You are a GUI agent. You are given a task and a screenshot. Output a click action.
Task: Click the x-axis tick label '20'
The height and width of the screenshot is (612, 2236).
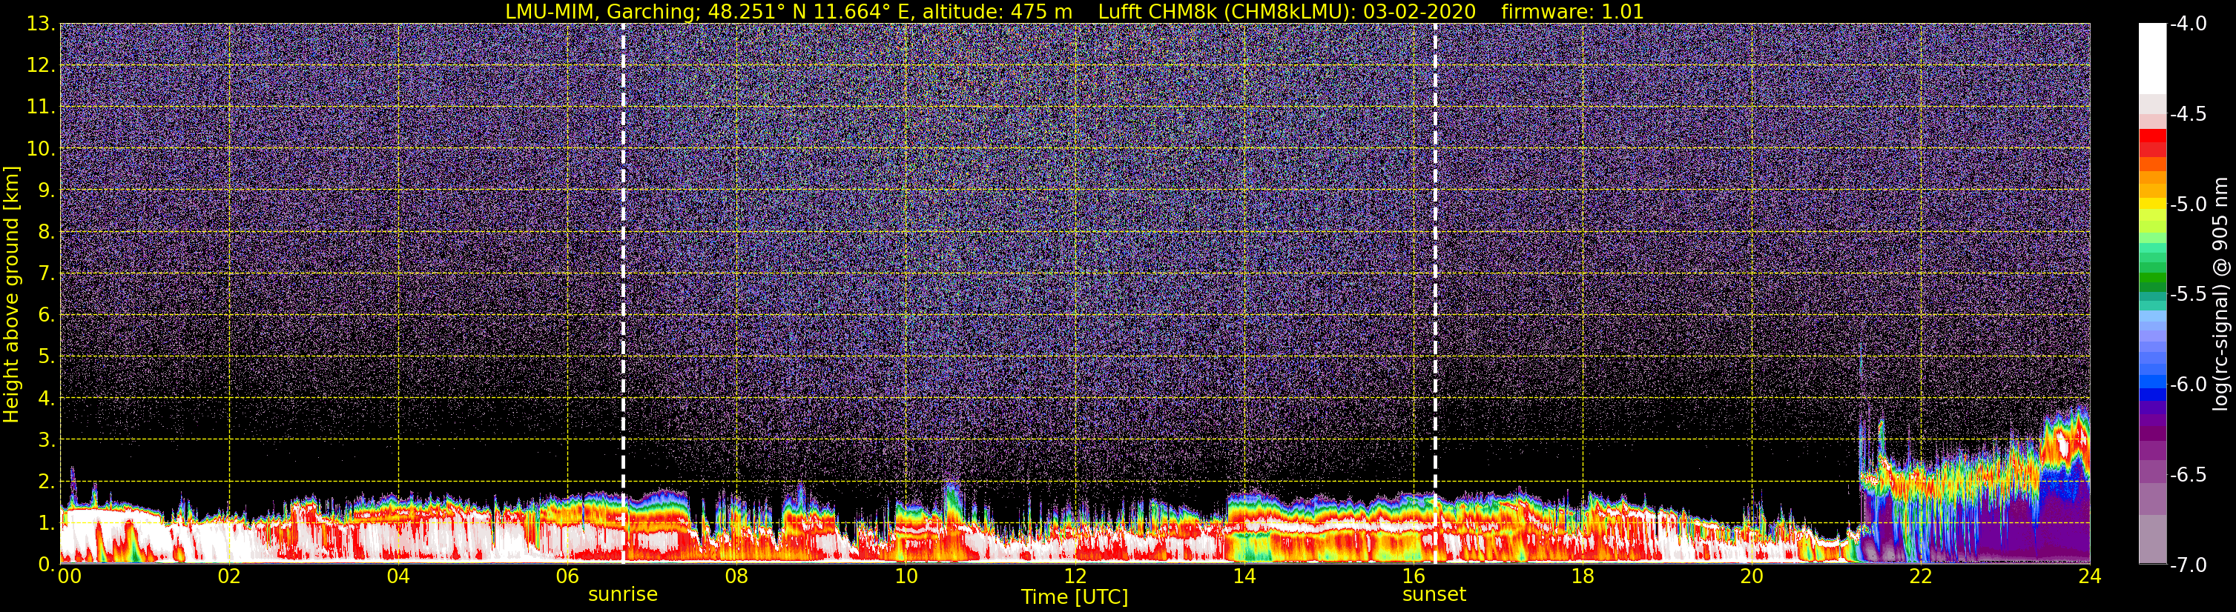pyautogui.click(x=1752, y=577)
